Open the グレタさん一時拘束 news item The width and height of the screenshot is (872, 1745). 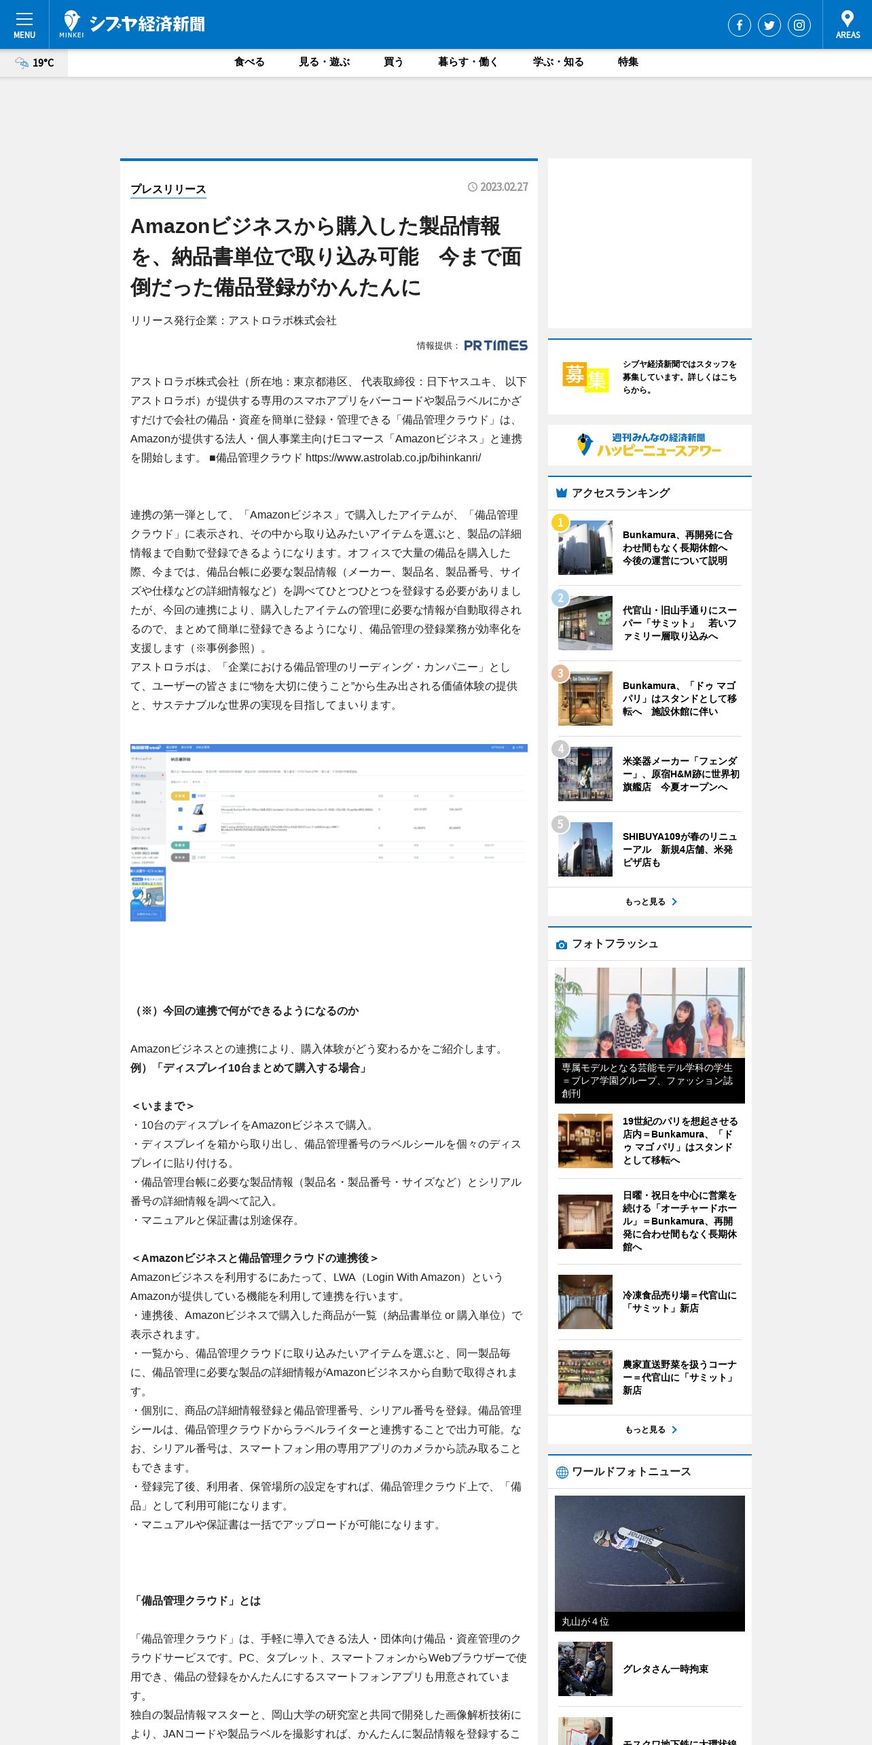(x=666, y=1669)
